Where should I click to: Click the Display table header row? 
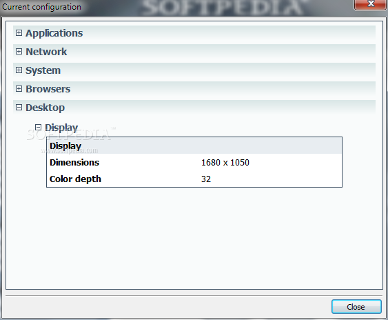[194, 146]
